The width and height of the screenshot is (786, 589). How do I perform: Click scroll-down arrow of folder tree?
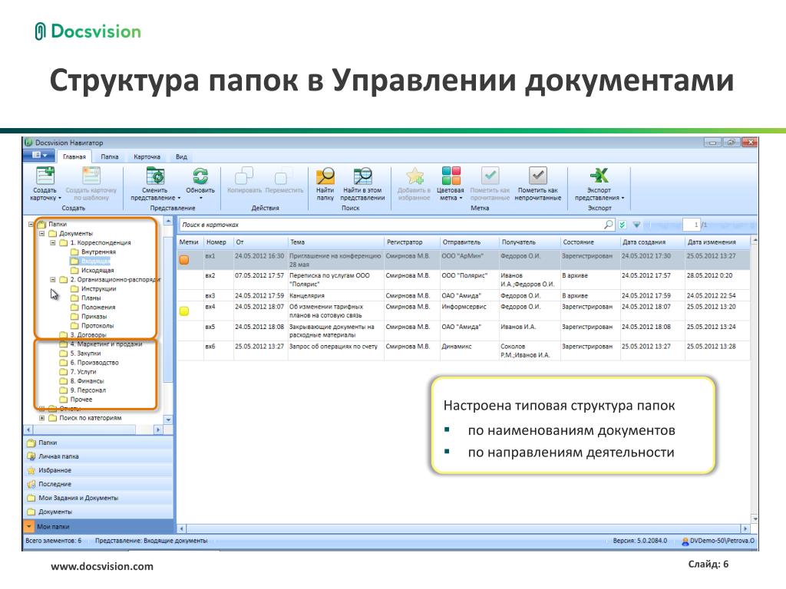click(x=168, y=420)
